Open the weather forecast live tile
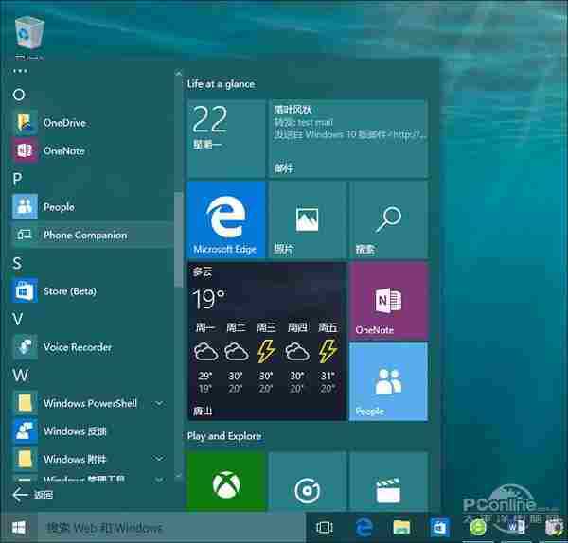The height and width of the screenshot is (543, 568). pyautogui.click(x=266, y=341)
